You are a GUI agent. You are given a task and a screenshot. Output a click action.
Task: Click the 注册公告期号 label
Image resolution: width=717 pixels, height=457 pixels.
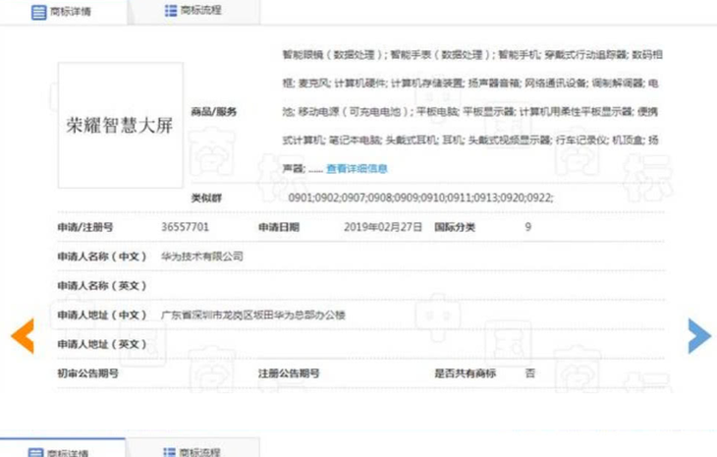(289, 373)
